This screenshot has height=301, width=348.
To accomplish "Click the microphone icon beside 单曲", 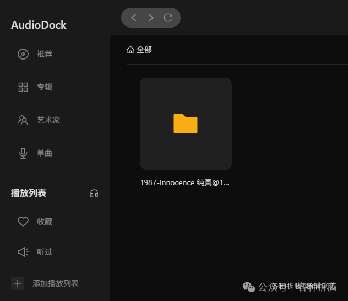I will [23, 153].
